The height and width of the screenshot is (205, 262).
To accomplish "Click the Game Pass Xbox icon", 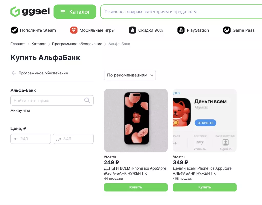I will [x=226, y=30].
